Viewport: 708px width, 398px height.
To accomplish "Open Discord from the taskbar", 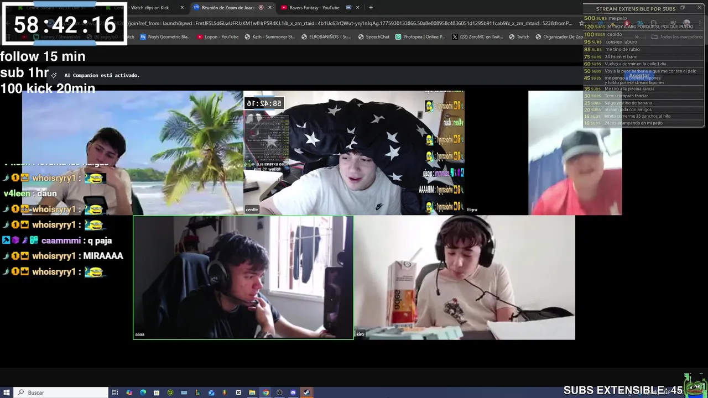I will point(293,392).
